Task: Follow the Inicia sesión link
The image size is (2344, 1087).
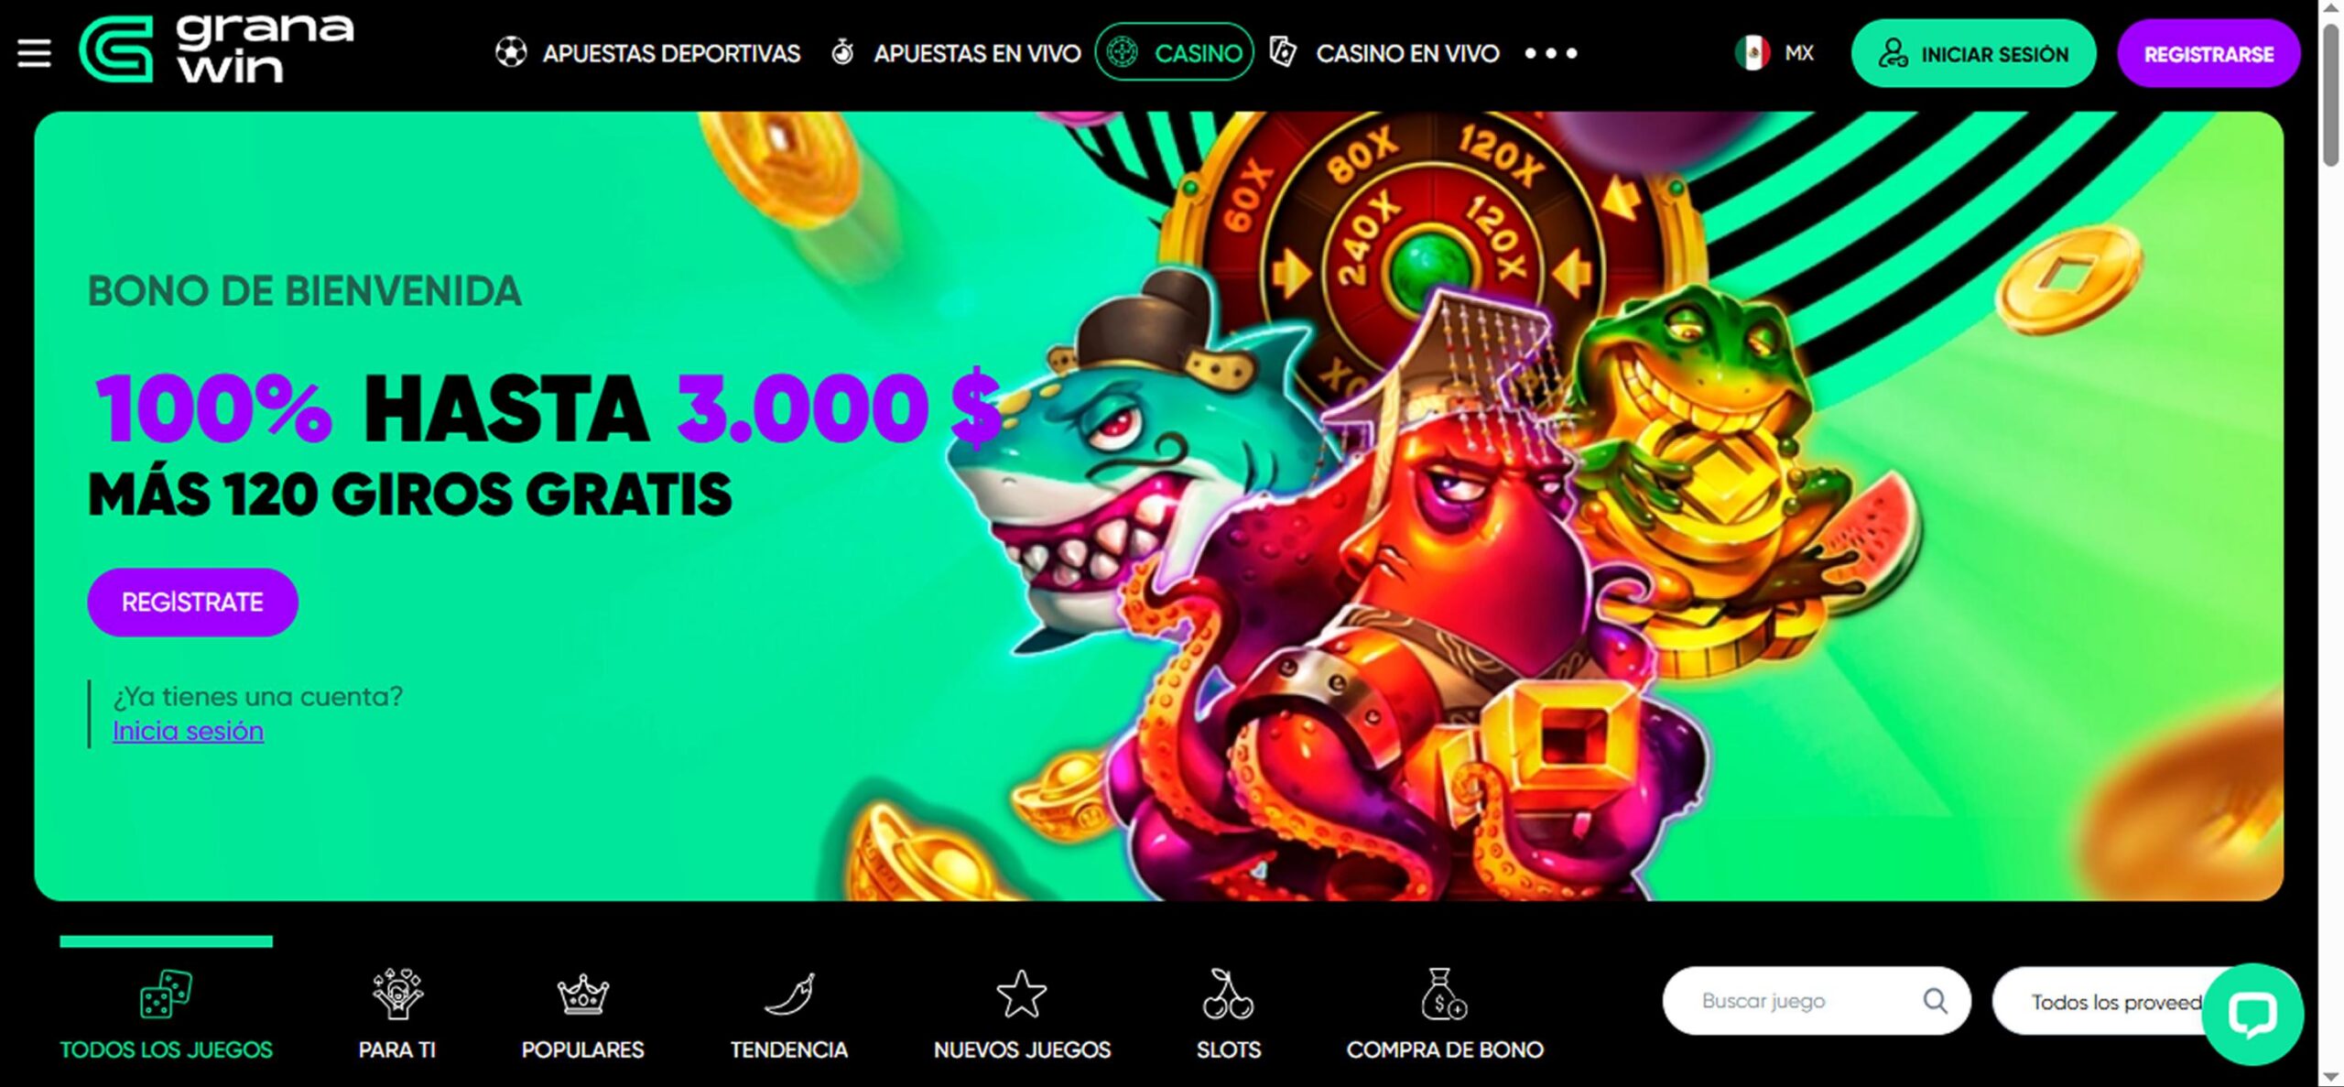Action: coord(188,731)
